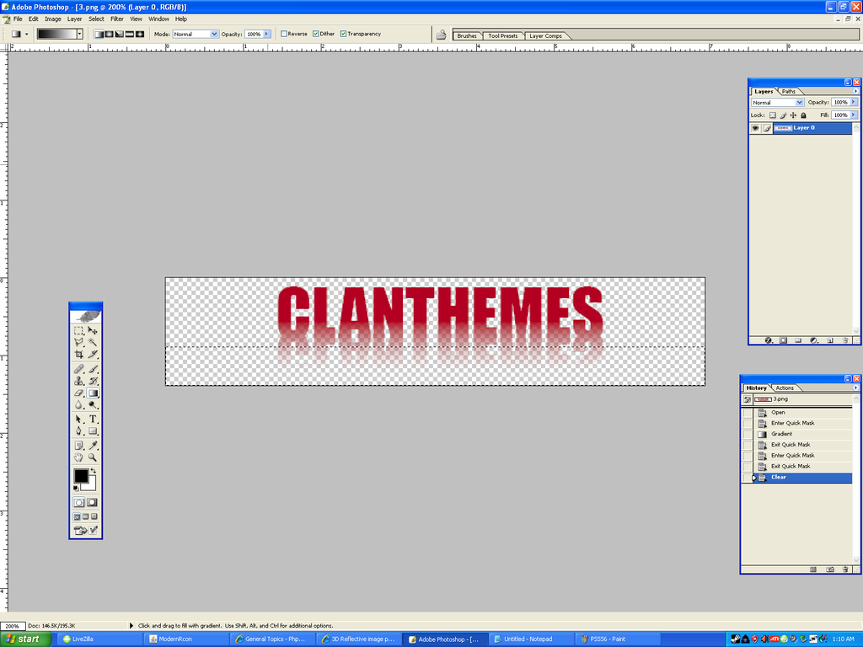Select the Path Selection tool

(78, 420)
